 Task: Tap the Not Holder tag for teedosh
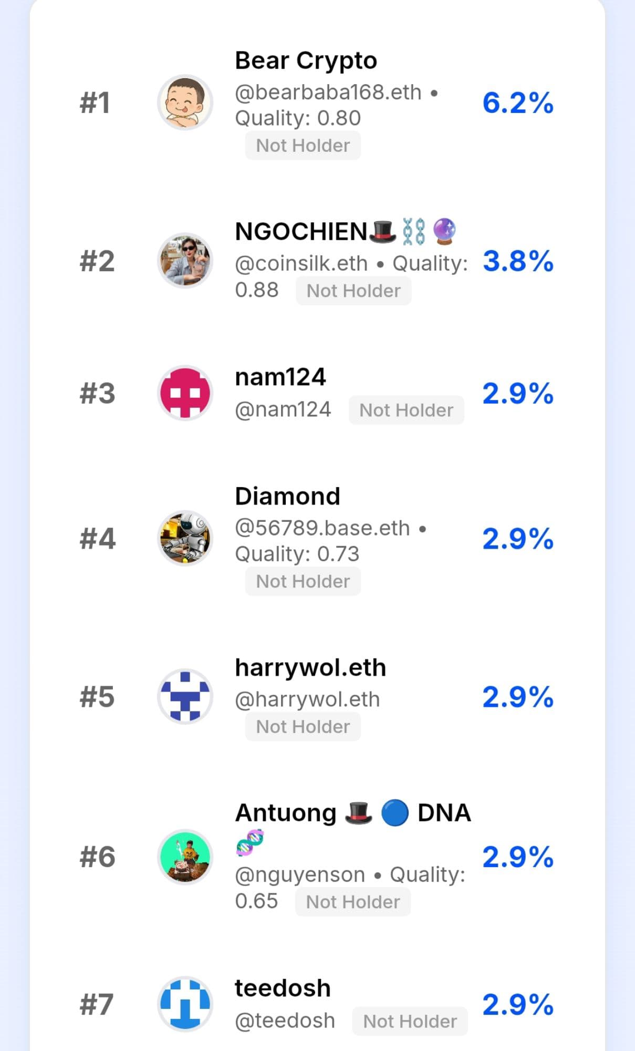(410, 1021)
